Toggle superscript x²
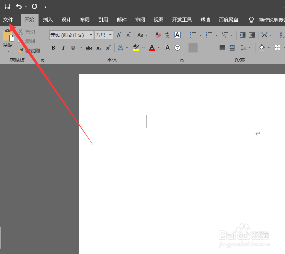This screenshot has height=254, width=285. point(108,48)
